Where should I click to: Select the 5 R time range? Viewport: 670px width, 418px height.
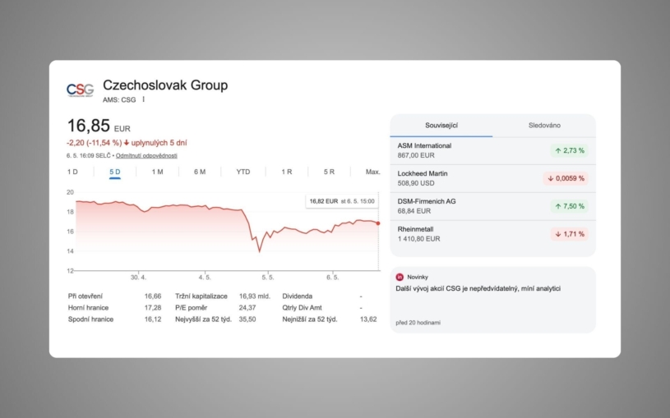click(329, 172)
